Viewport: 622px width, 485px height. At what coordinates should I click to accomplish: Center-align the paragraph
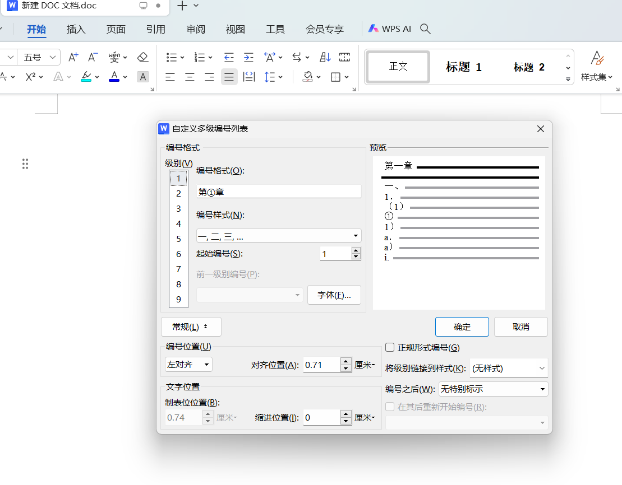tap(190, 77)
